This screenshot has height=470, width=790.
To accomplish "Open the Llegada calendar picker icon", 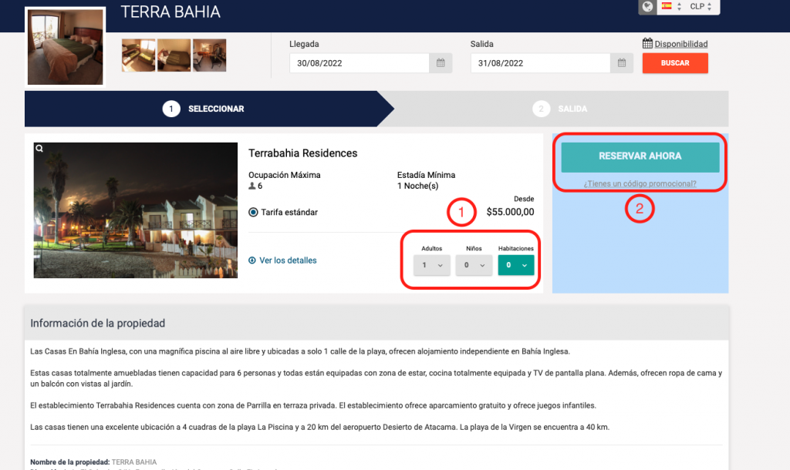I will (x=441, y=63).
